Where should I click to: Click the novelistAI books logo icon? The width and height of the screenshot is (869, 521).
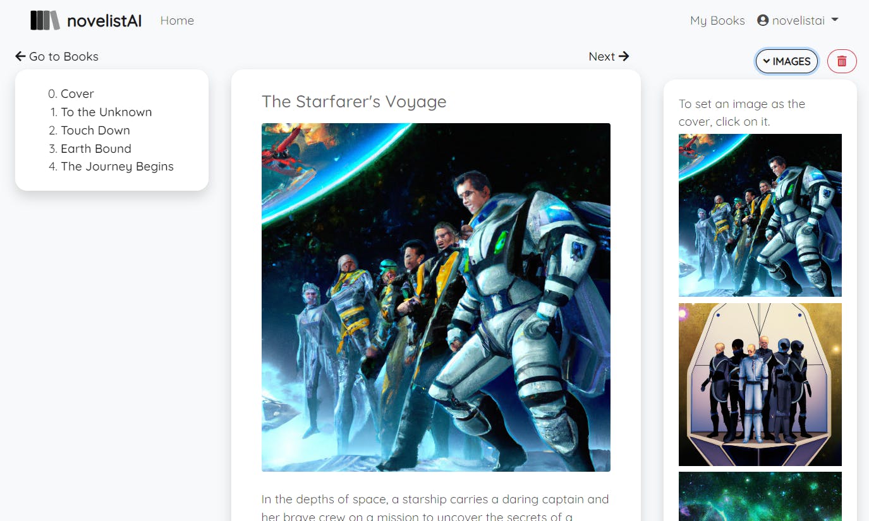pyautogui.click(x=45, y=20)
